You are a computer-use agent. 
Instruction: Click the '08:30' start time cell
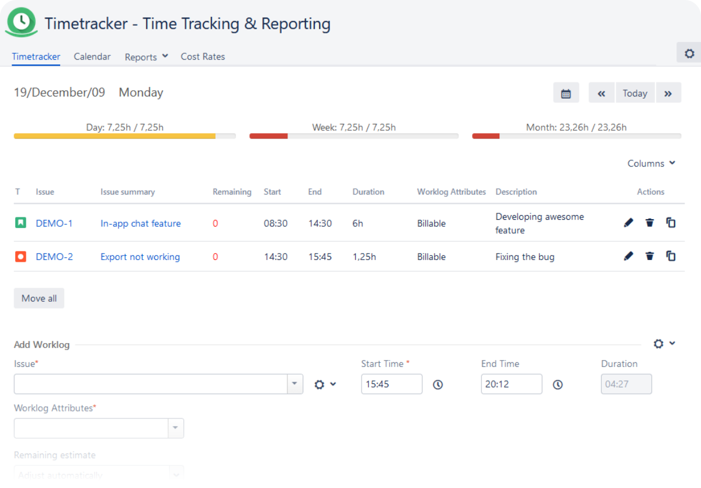[x=276, y=223]
